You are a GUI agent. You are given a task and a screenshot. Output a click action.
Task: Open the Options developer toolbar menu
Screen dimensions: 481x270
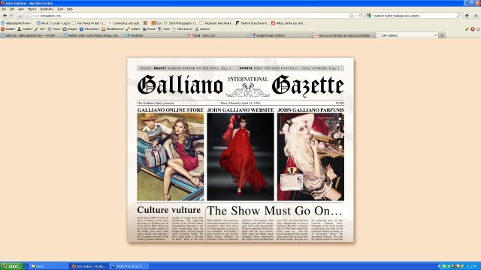pyautogui.click(x=203, y=29)
